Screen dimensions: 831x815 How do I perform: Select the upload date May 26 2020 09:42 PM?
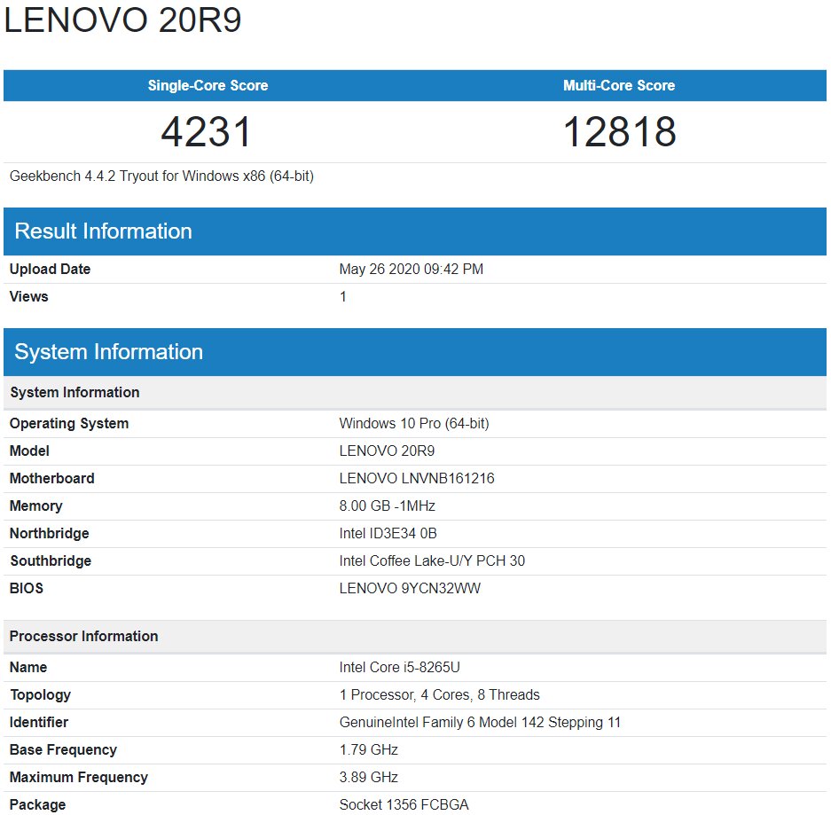tap(412, 270)
